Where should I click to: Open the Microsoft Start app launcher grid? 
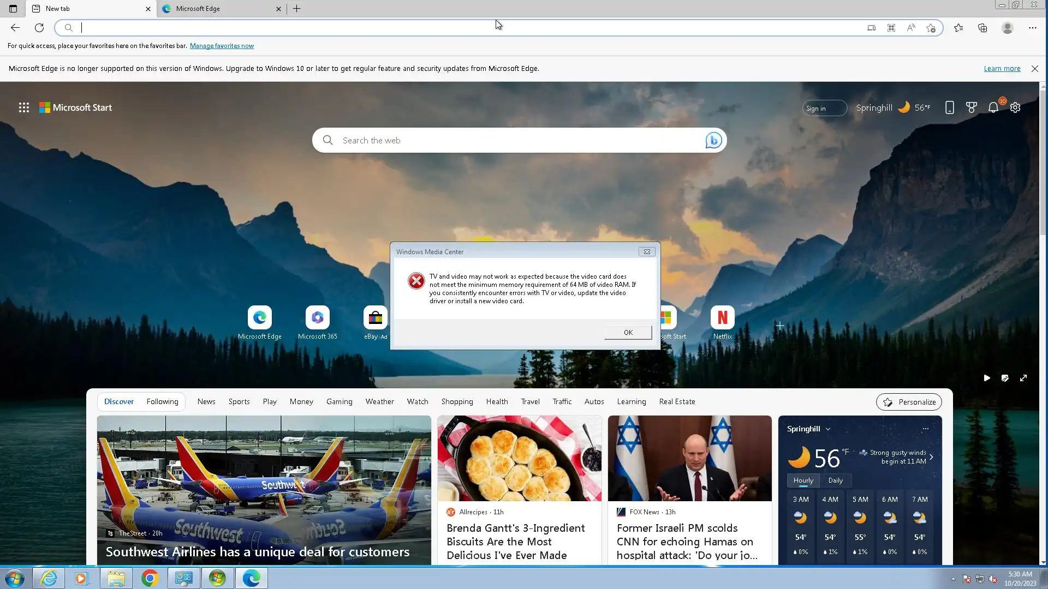tap(23, 107)
